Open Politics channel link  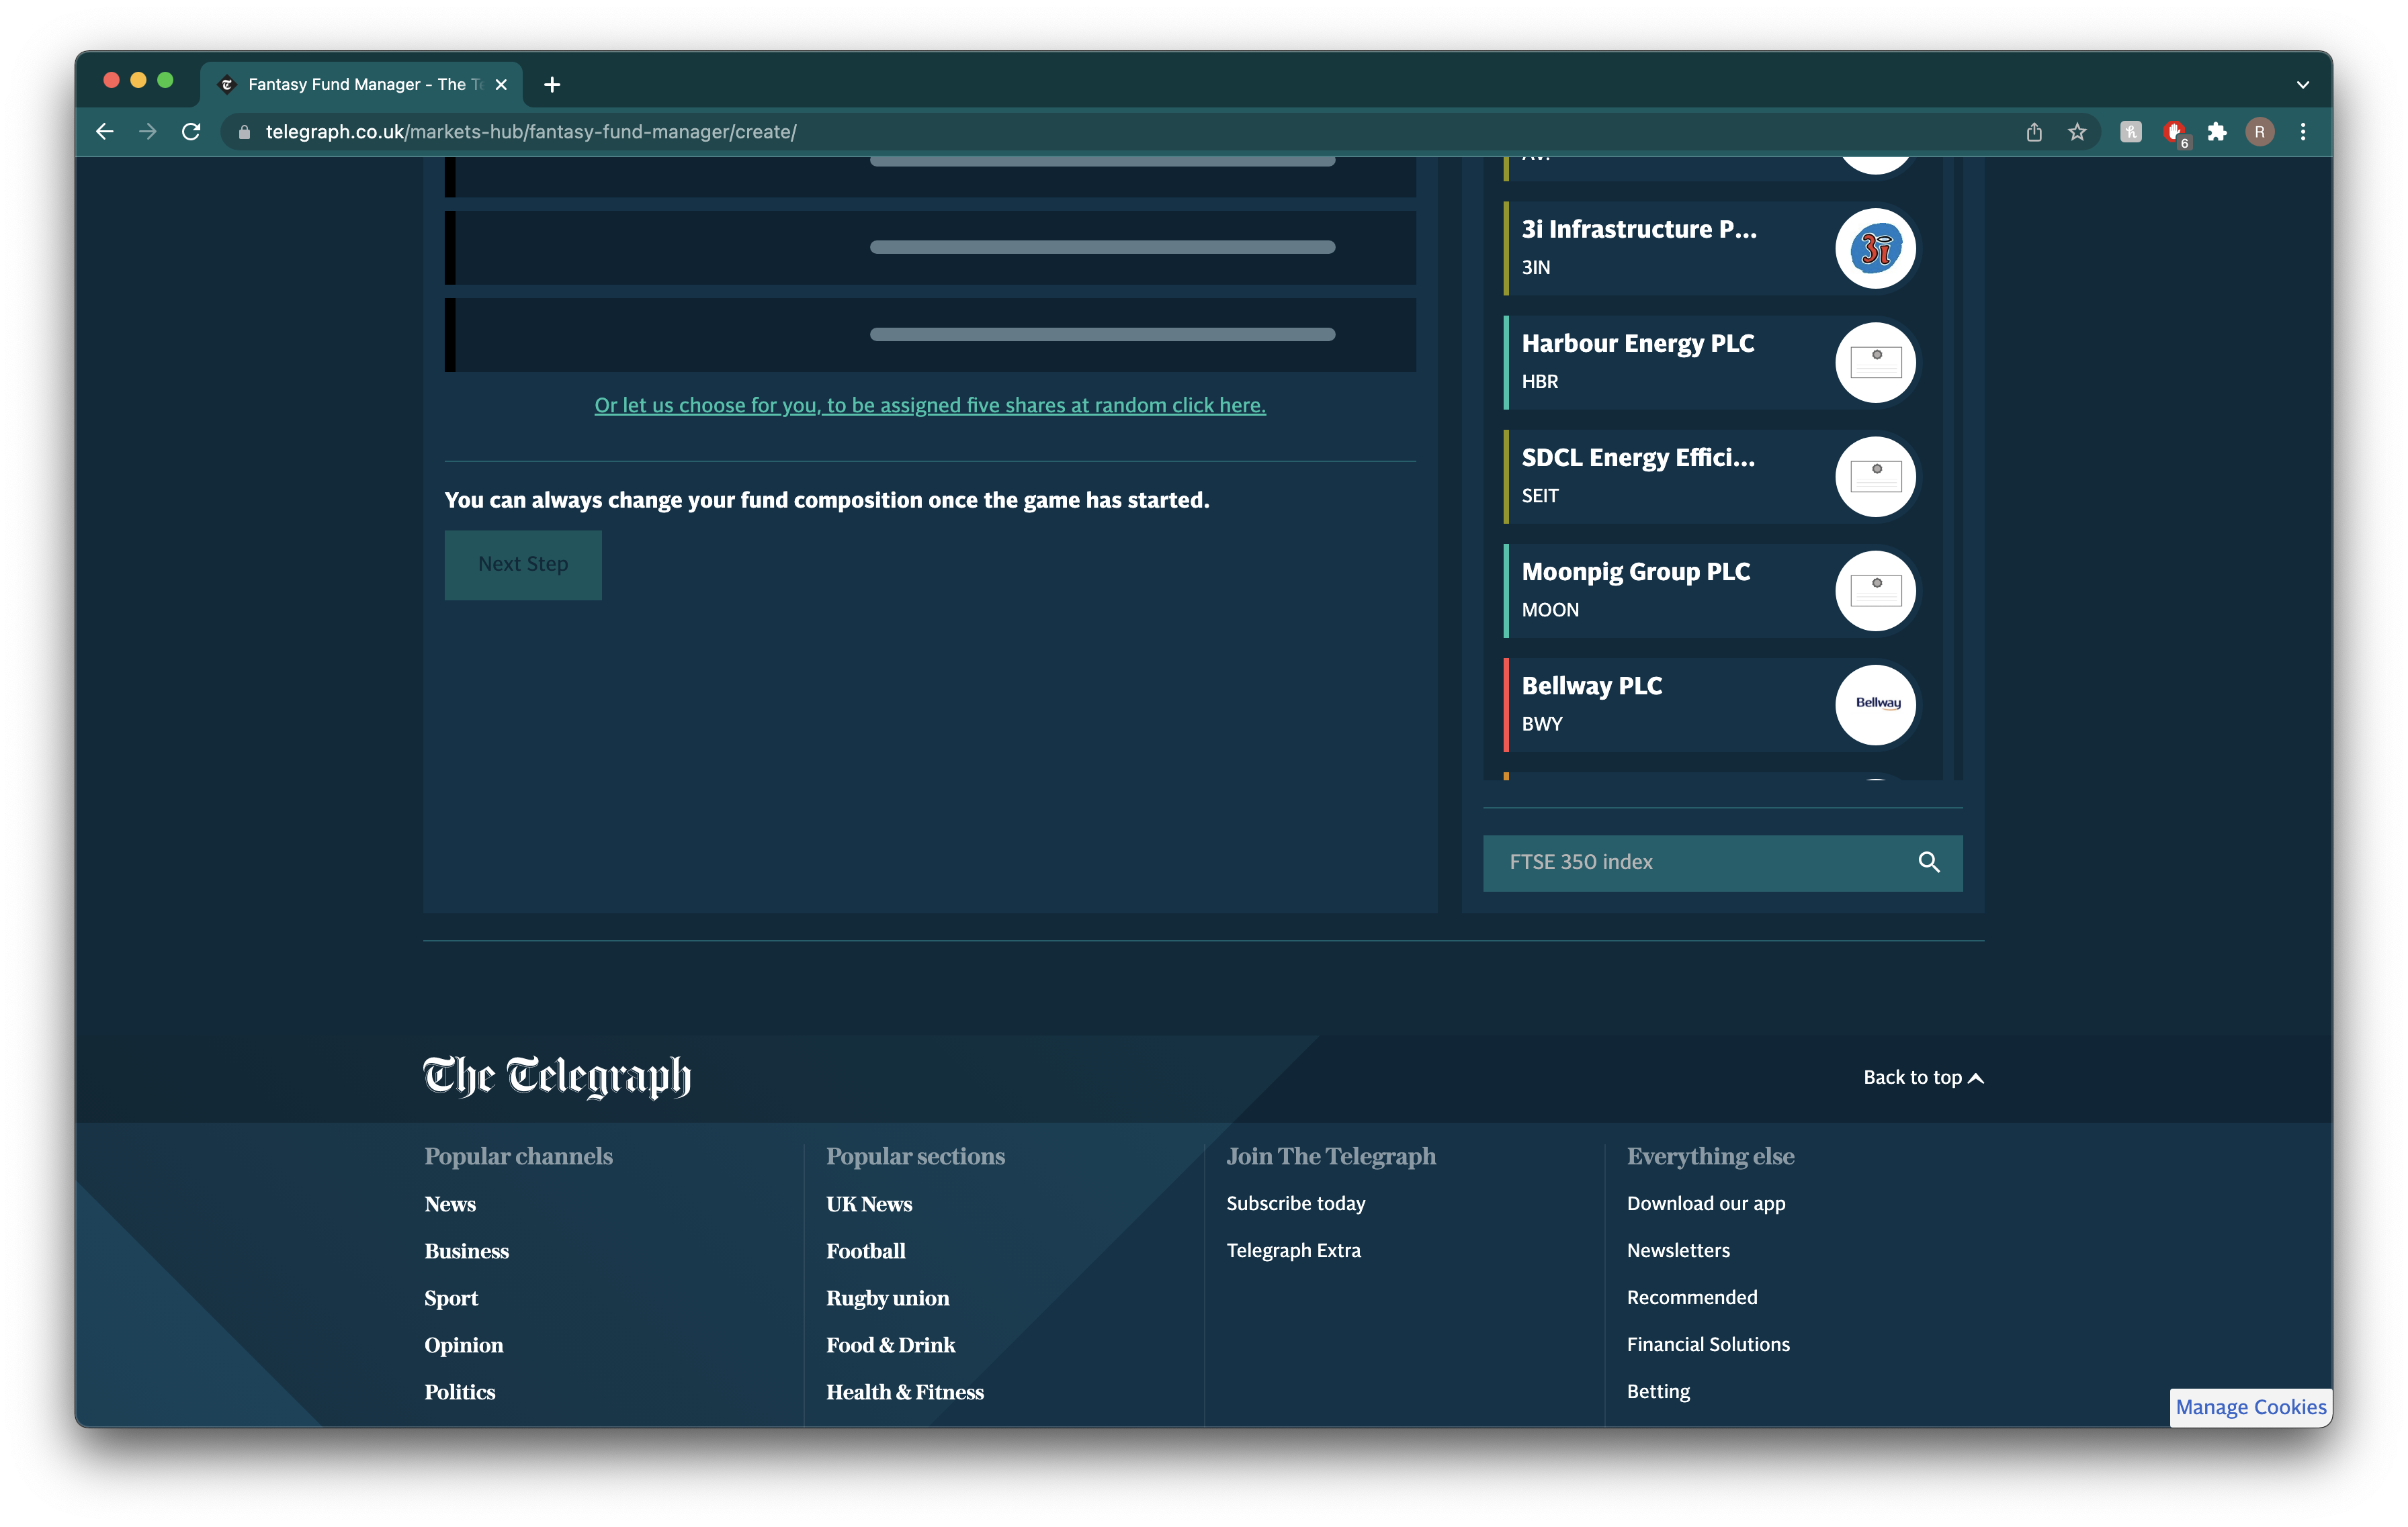pos(460,1392)
